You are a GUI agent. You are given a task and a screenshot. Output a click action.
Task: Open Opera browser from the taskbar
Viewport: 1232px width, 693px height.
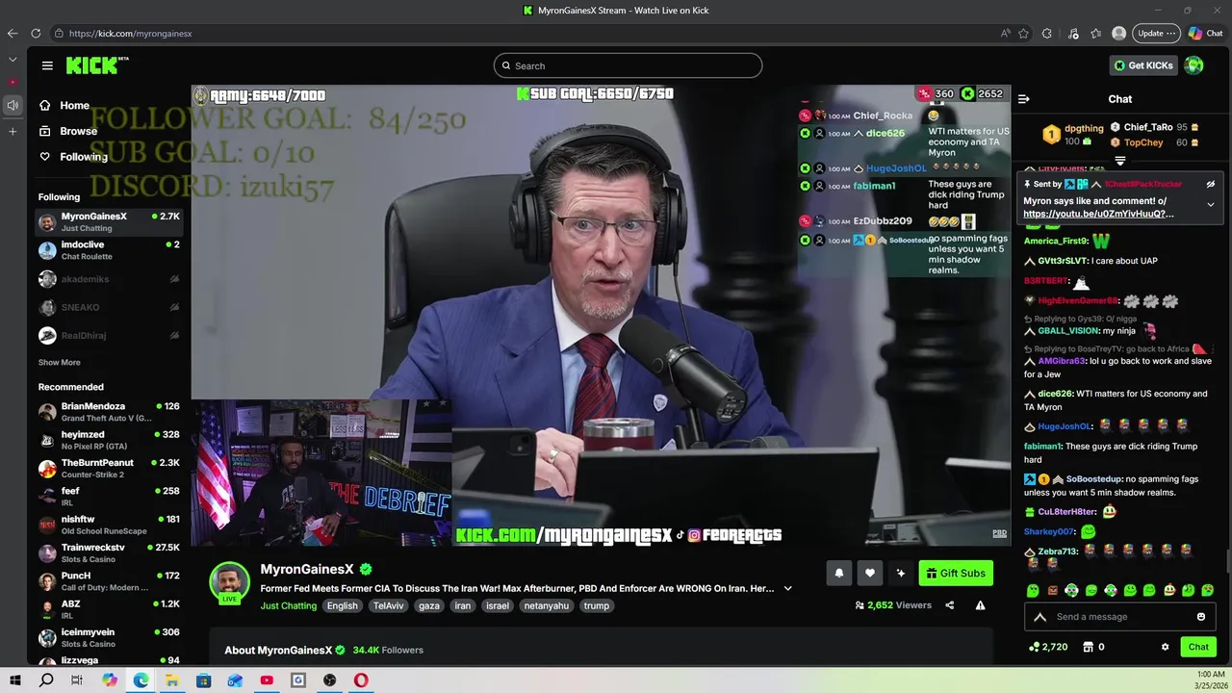click(x=361, y=680)
